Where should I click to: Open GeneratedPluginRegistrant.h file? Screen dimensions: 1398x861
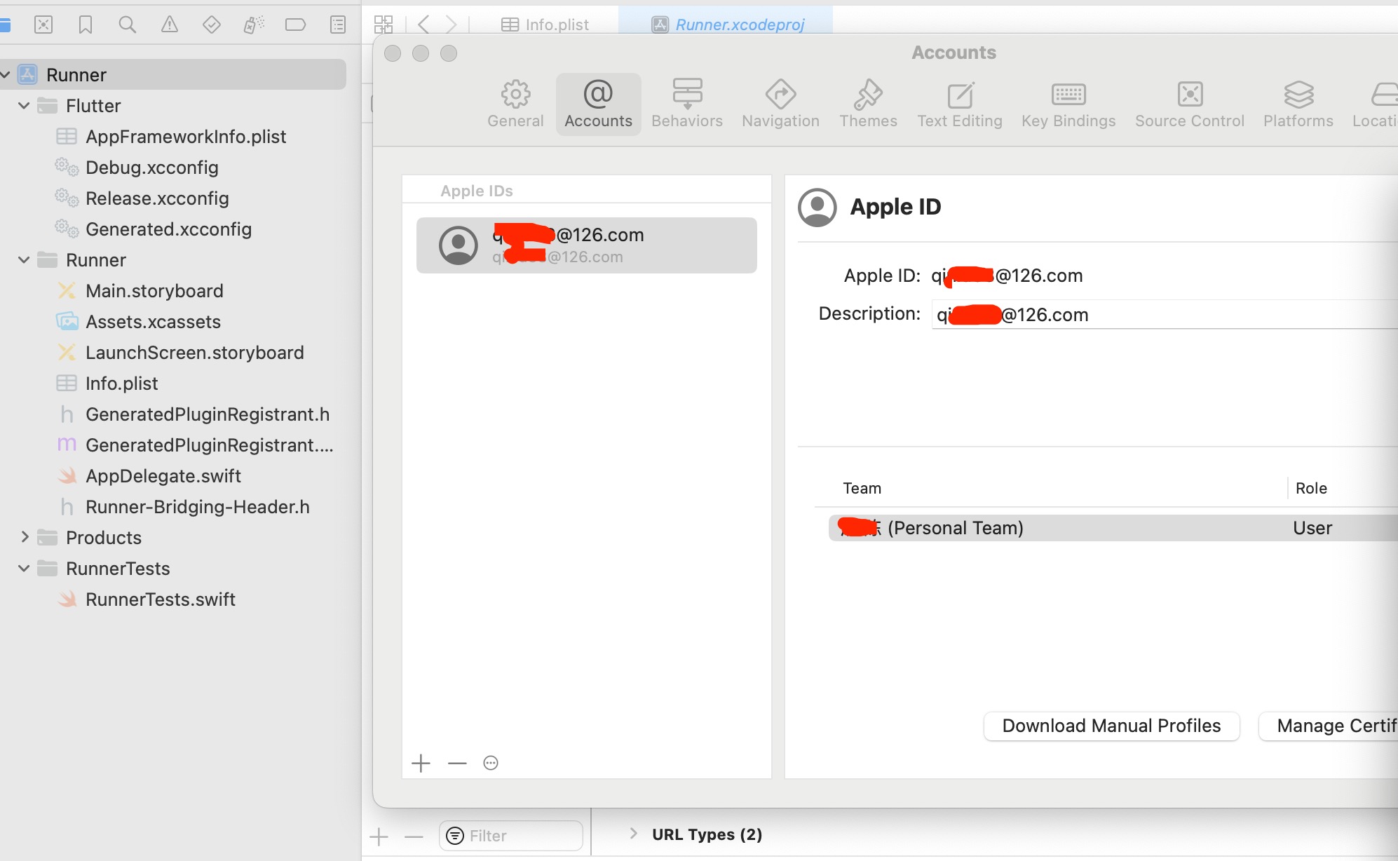(x=208, y=414)
